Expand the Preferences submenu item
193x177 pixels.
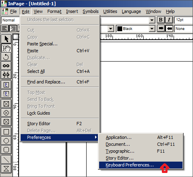(59, 137)
